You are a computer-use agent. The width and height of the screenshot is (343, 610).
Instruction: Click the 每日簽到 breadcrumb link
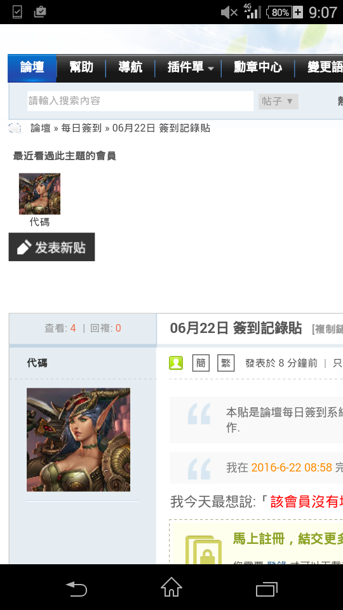(81, 128)
